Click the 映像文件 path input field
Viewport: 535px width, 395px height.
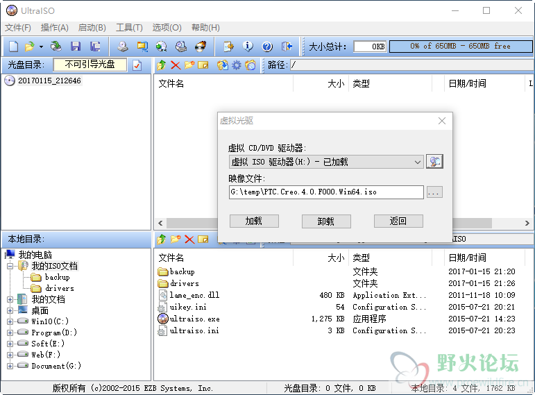326,192
